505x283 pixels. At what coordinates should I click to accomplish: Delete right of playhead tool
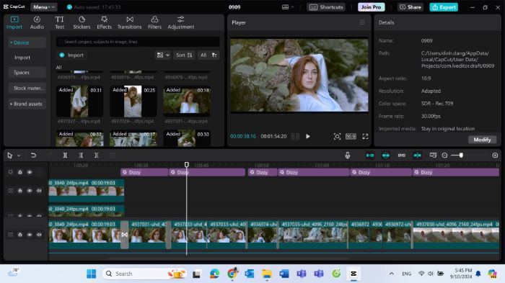(x=96, y=156)
